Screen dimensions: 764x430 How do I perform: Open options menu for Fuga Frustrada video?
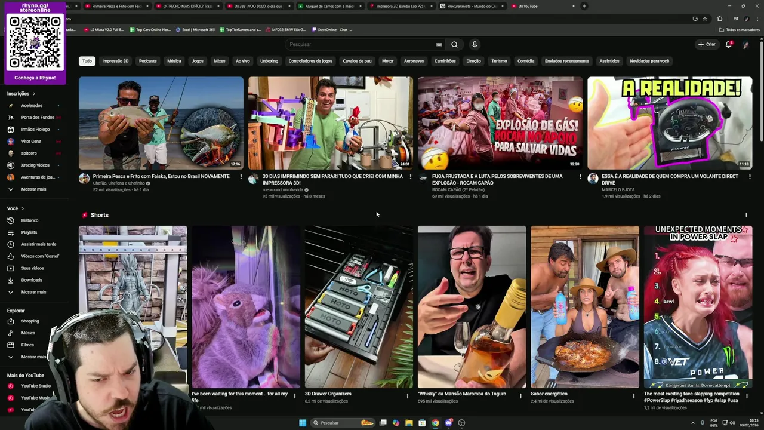[x=580, y=177]
